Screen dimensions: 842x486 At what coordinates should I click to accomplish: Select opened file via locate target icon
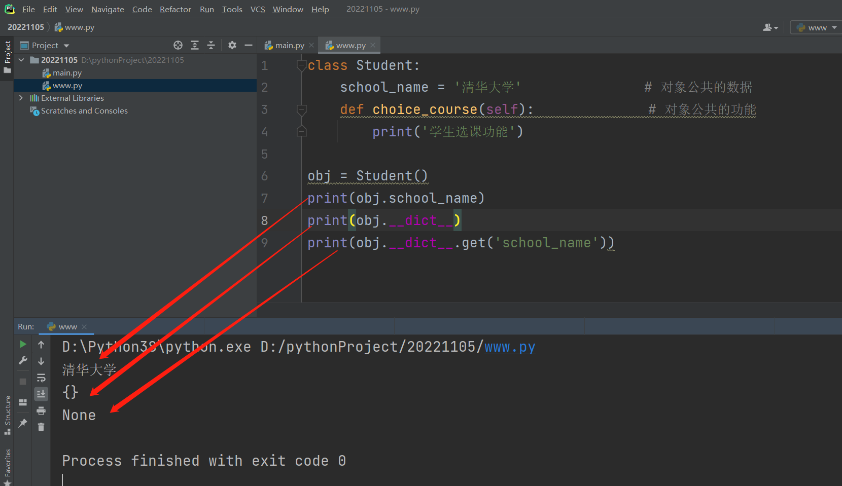coord(178,46)
